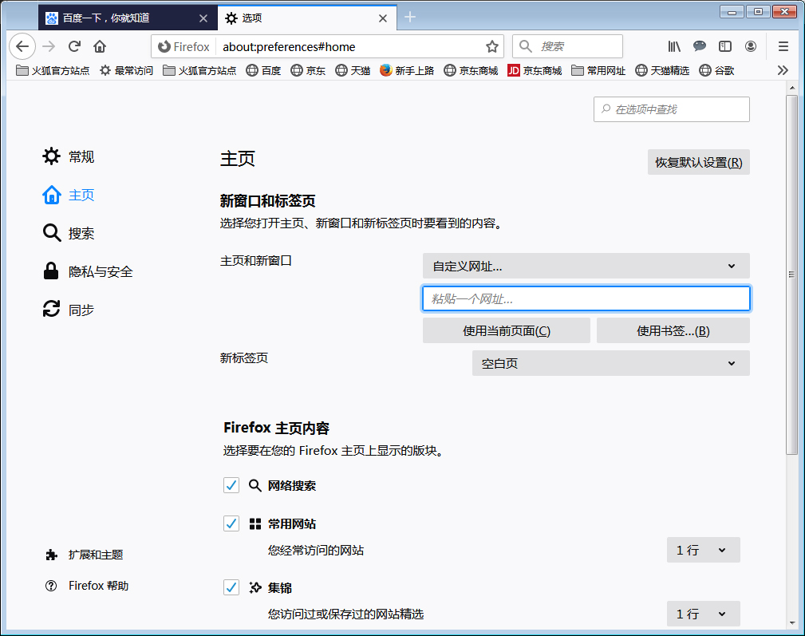This screenshot has height=636, width=805.
Task: Open the 主页和新窗口 自定义网址 dropdown
Action: pos(586,266)
